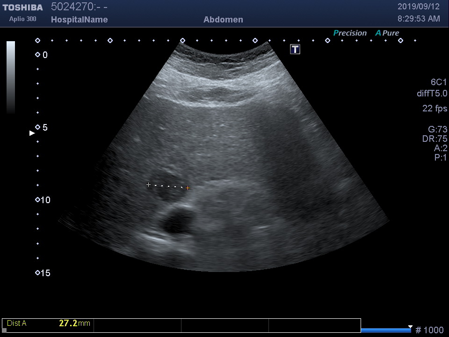Click the DR:75 dynamic range value
Viewport: 449px width, 337px height.
pos(435,139)
